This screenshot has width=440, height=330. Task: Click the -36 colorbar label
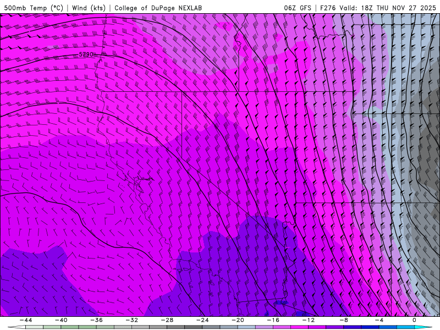97,320
